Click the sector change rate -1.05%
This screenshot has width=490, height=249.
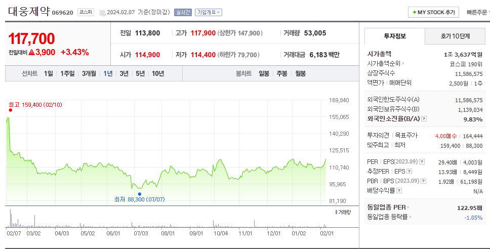click(x=473, y=218)
